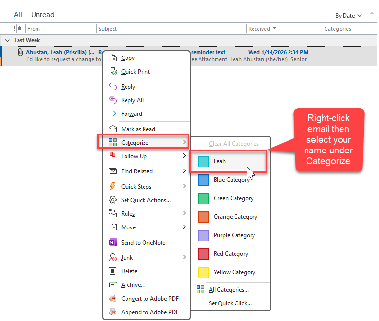Click the Find Related envelope icon
This screenshot has height=321, width=379.
pyautogui.click(x=113, y=171)
